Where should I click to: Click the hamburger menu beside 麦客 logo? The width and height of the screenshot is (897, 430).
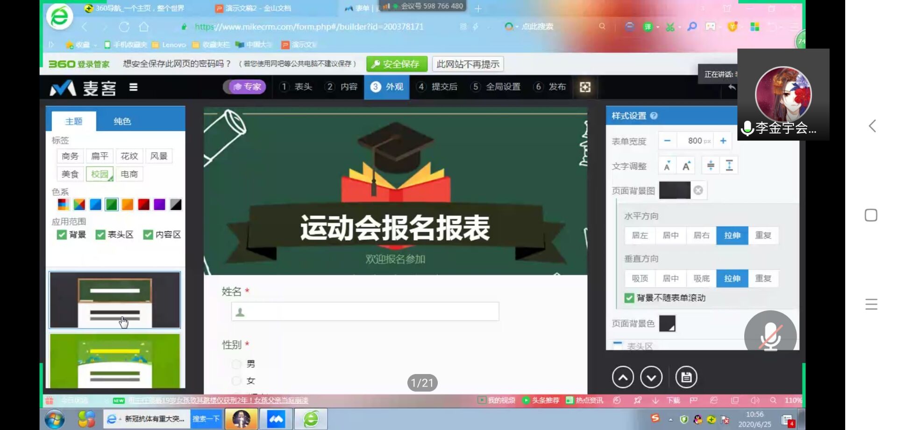133,87
